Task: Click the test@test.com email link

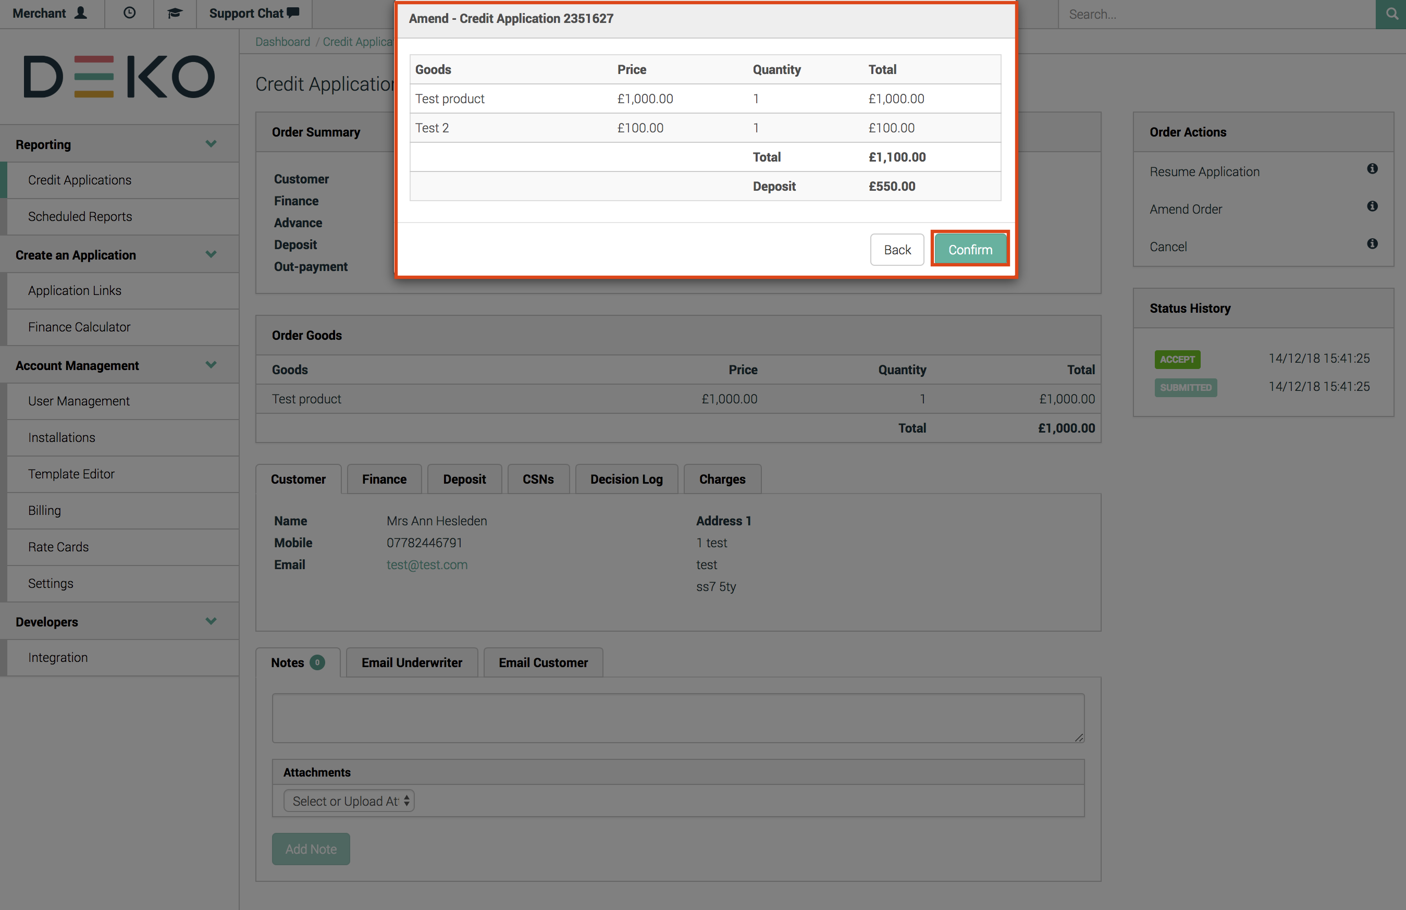Action: pyautogui.click(x=426, y=564)
